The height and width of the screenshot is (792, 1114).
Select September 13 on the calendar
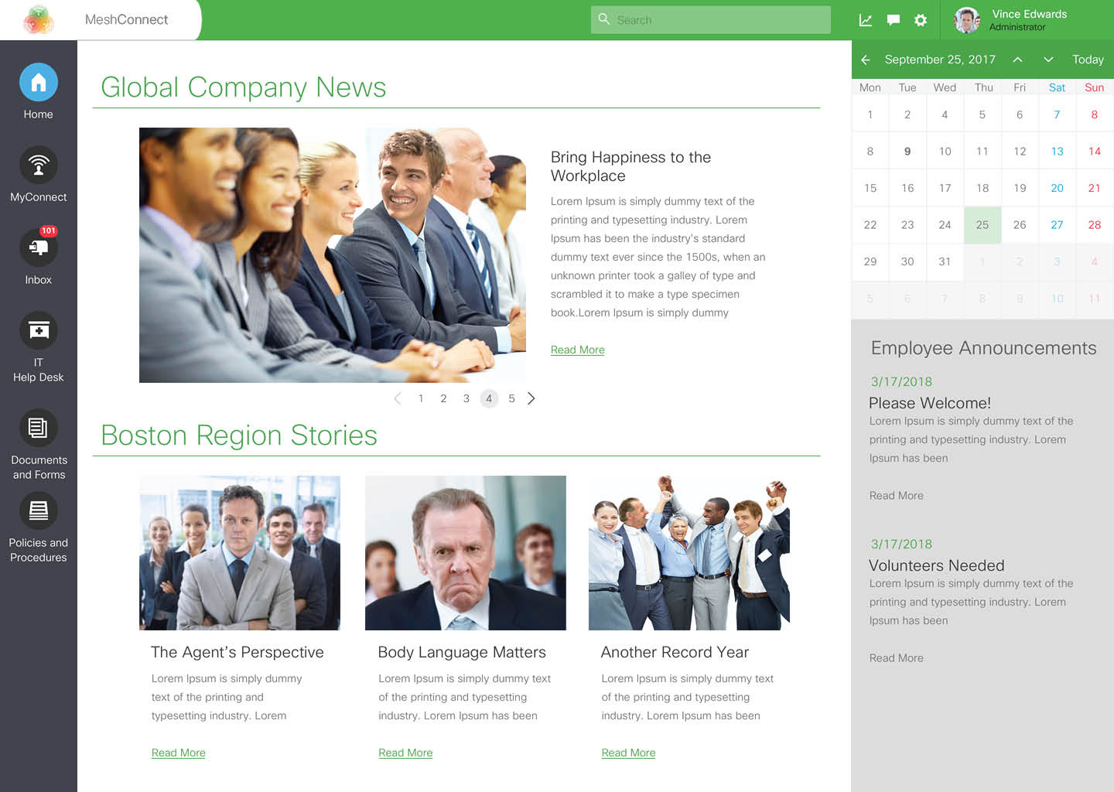[1057, 152]
